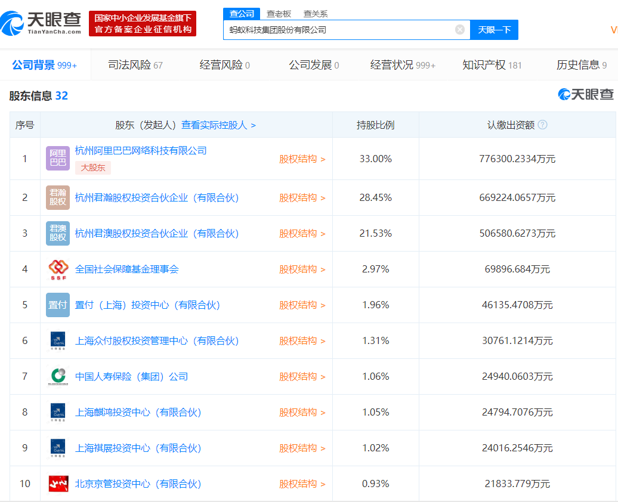The height and width of the screenshot is (502, 618).
Task: Click the 中国人寿 company logo
Action: (x=58, y=377)
